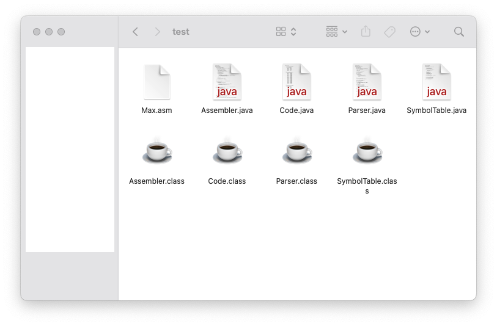Click the Parser.class file name
Viewport: 497px width, 326px height.
pos(296,181)
